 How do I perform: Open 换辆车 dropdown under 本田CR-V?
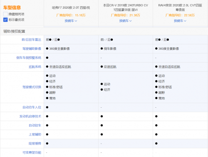[126, 21]
